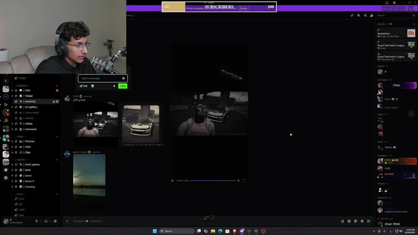Open the Battlefield 6 activity card
The image size is (418, 235).
396,33
